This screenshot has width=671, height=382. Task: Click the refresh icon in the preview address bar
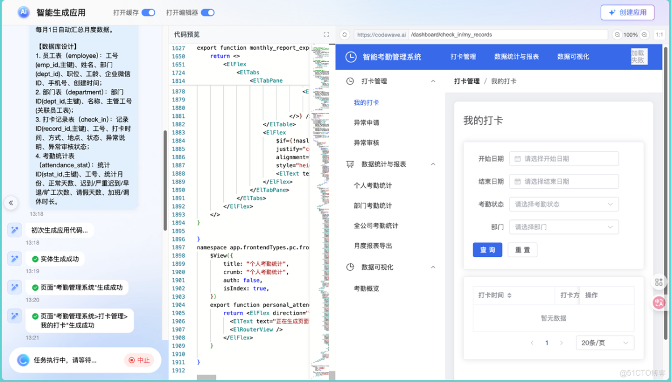(x=345, y=35)
